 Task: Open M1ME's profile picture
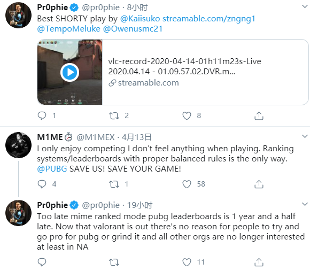[x=18, y=145]
